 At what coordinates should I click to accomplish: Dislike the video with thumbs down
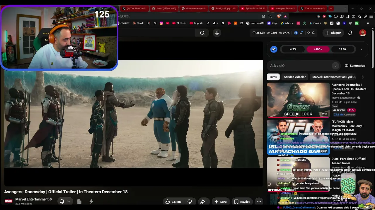190,202
